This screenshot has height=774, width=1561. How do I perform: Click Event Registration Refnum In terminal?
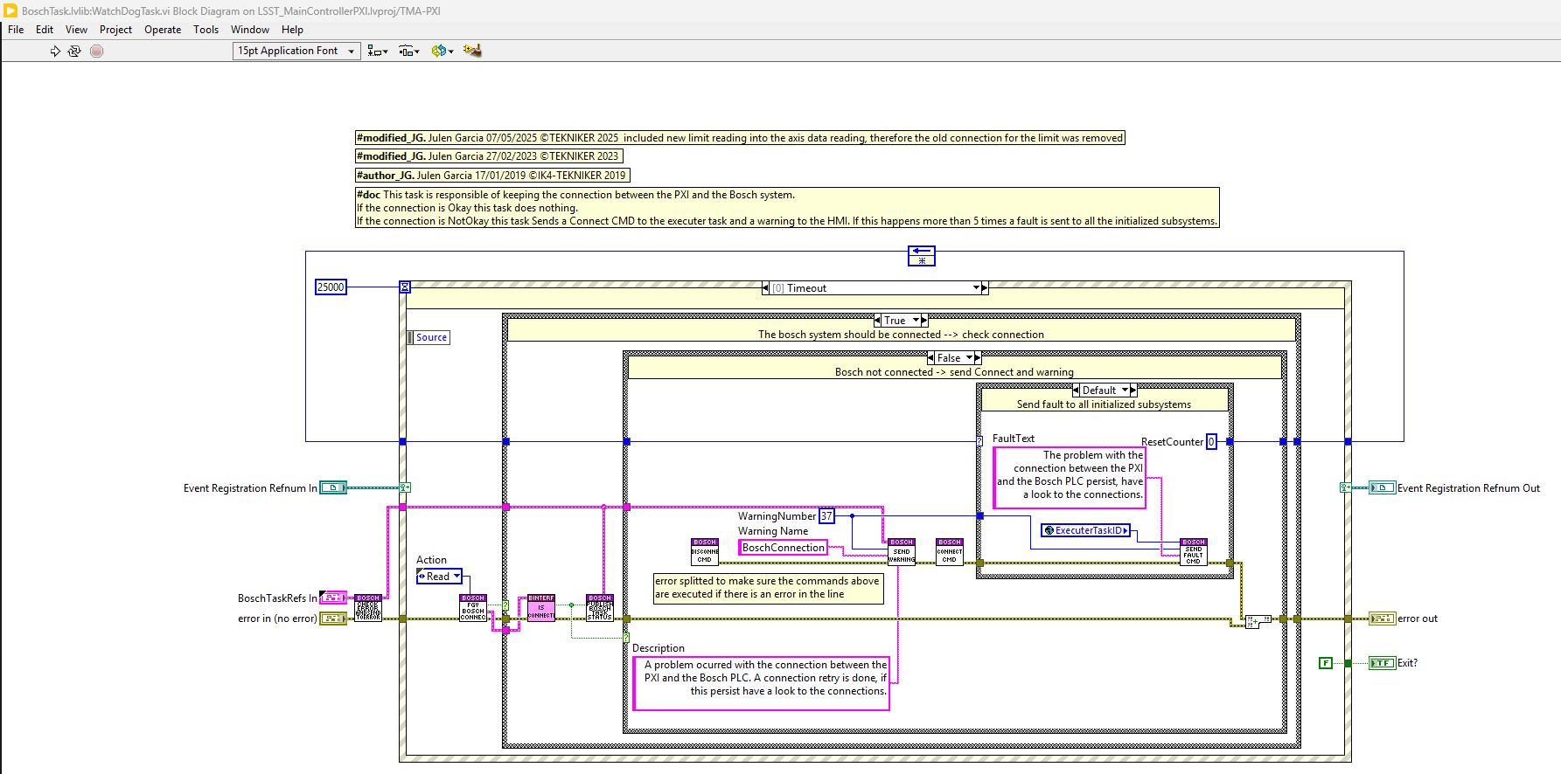coord(333,487)
